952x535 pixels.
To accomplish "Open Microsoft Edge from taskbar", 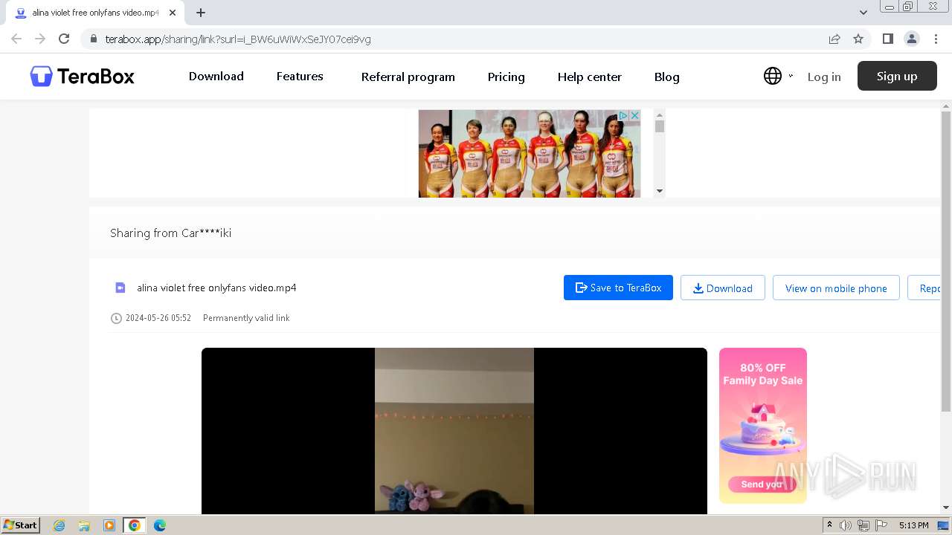I will (160, 525).
